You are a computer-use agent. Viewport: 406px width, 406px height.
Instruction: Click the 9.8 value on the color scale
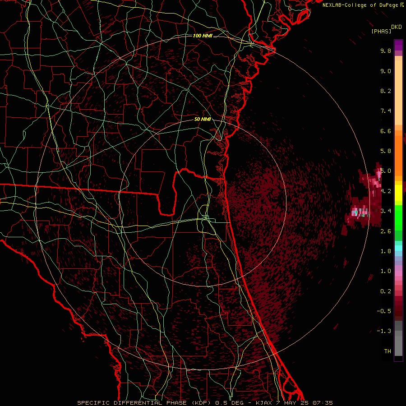tap(386, 51)
